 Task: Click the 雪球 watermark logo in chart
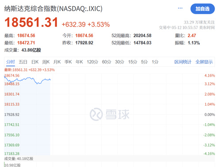(x=110, y=114)
